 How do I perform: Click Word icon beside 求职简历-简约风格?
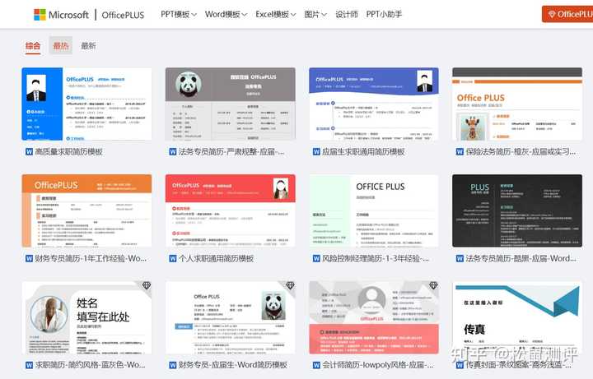[29, 365]
